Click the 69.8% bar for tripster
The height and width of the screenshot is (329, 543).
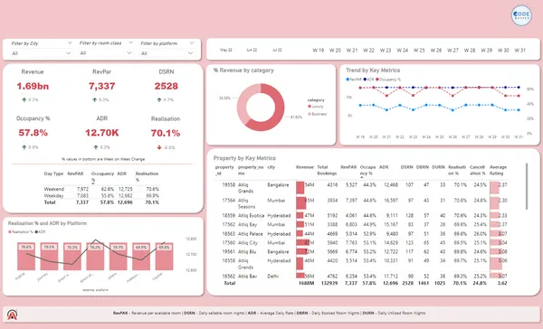[164, 257]
